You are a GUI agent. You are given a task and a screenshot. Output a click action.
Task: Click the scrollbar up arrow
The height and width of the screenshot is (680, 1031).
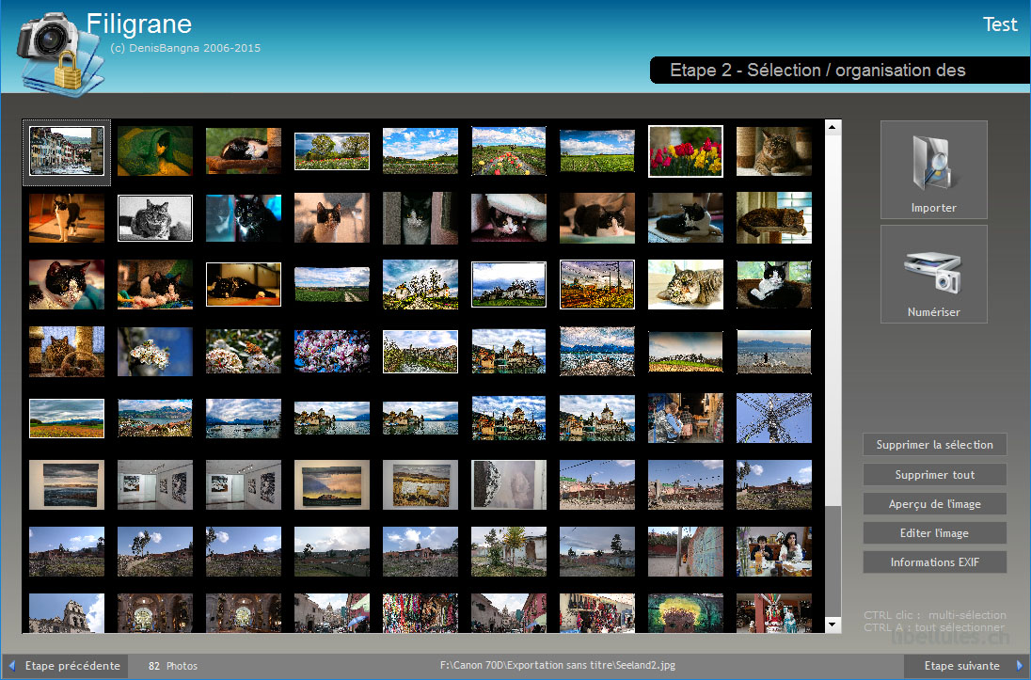833,128
